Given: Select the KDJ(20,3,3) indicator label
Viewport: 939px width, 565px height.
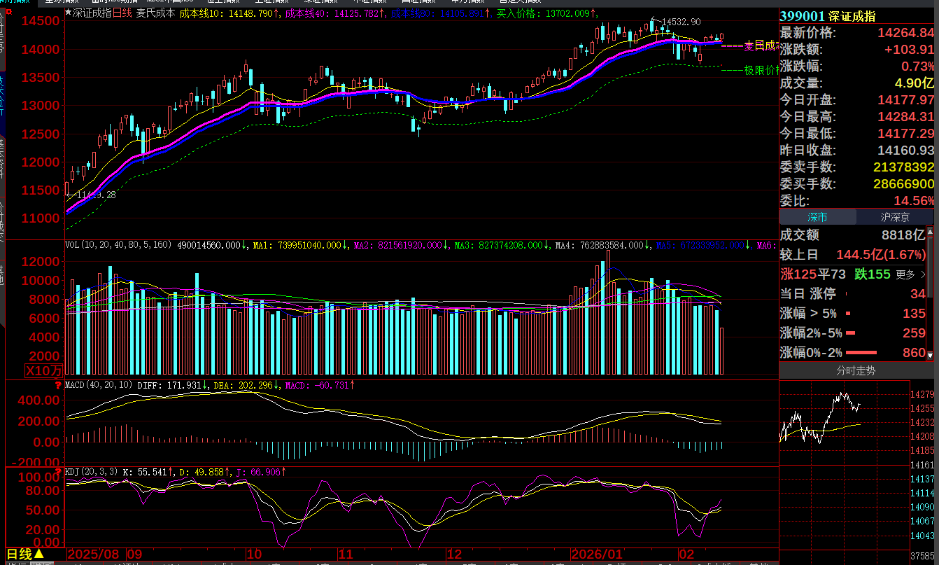Looking at the screenshot, I should point(91,472).
